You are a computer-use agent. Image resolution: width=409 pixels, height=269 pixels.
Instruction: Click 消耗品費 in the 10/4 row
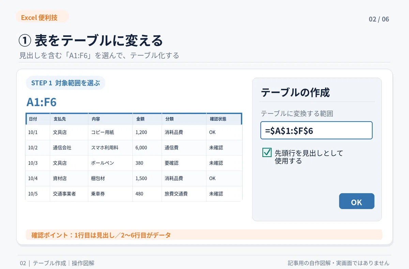click(x=184, y=179)
